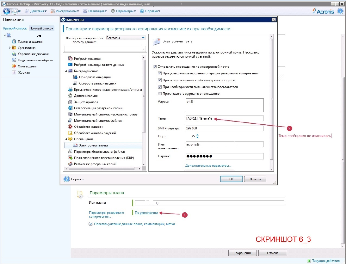
Task: Click the Моментальный снимок нескольких томов icon
Action: [71, 115]
